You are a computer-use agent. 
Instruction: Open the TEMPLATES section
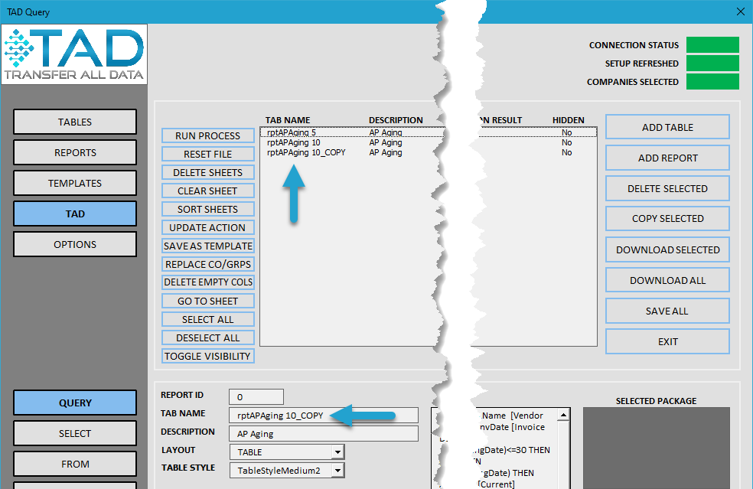[x=75, y=183]
